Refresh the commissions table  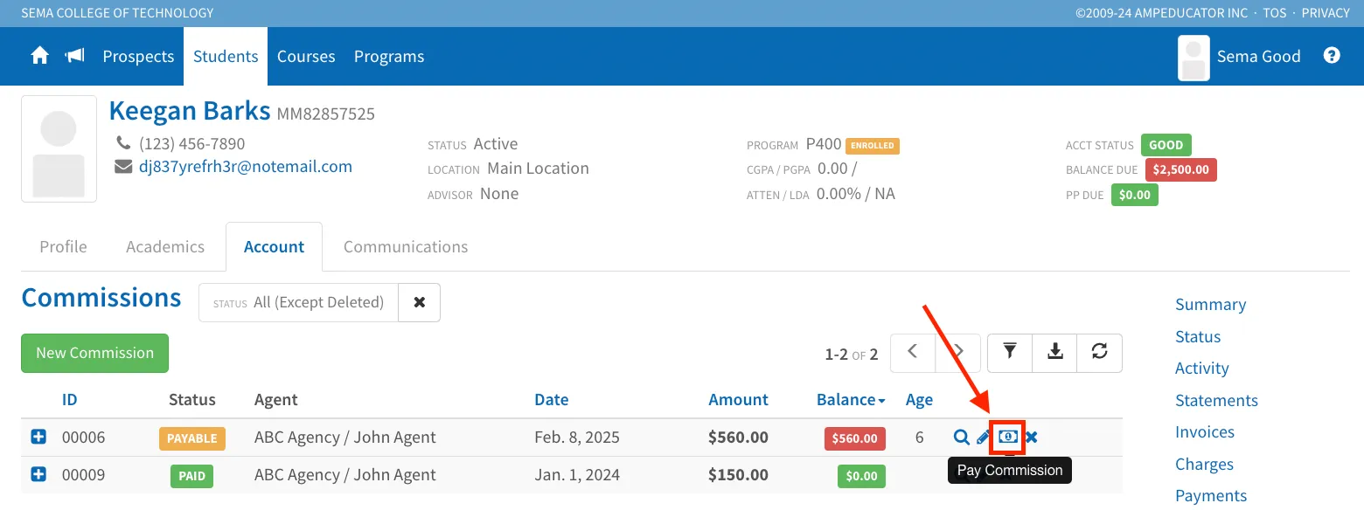point(1100,352)
